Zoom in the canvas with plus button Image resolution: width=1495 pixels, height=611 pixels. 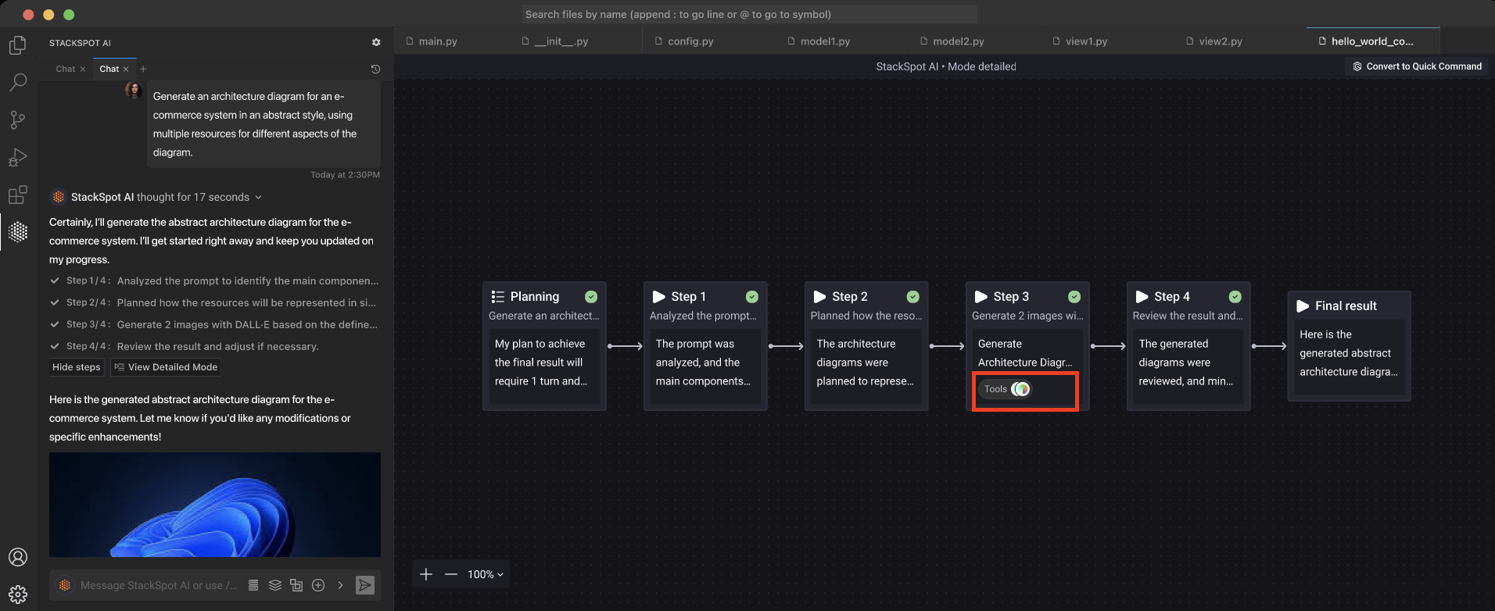[x=426, y=574]
